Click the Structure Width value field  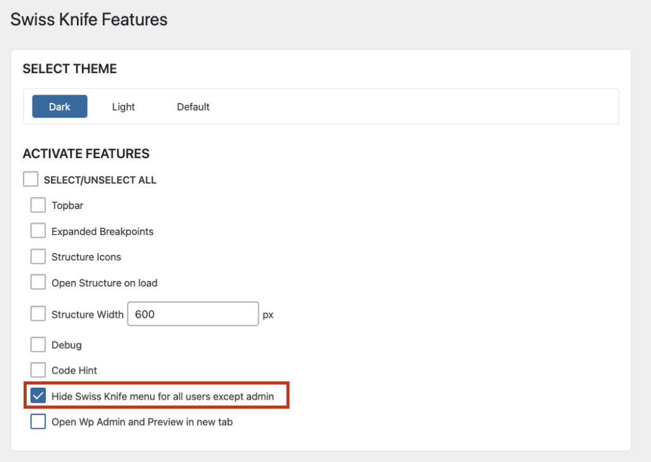click(193, 314)
